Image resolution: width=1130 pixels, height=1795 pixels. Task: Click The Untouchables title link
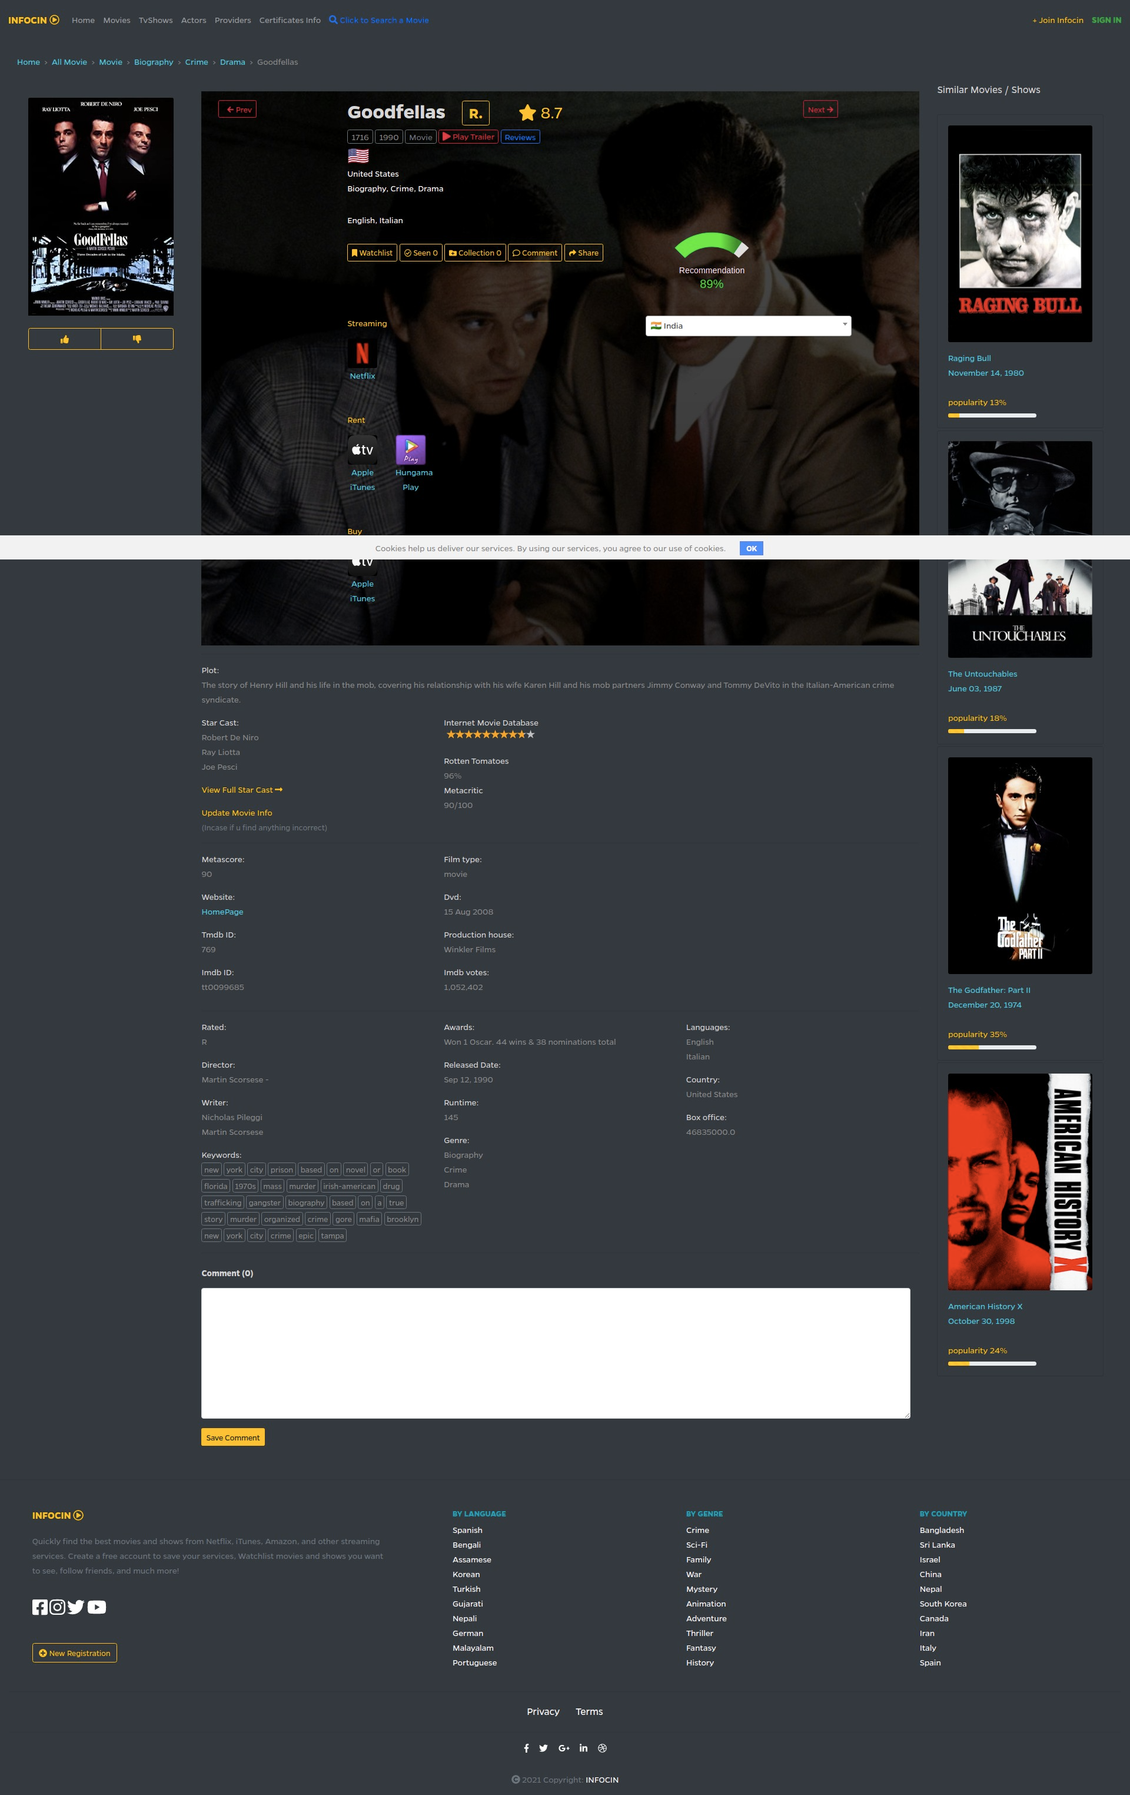tap(982, 674)
